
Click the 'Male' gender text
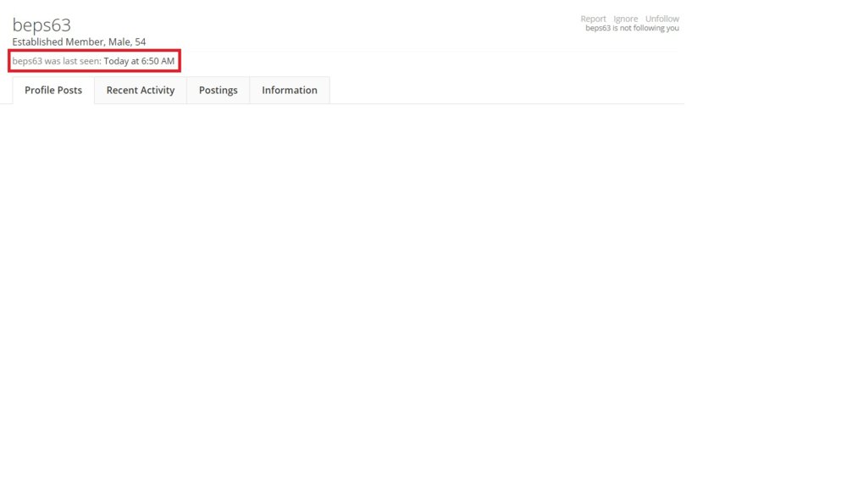coord(119,42)
